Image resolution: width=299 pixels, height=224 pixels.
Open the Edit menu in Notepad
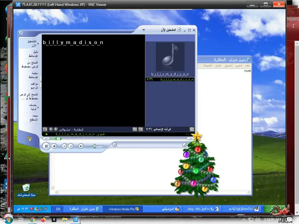pos(239,66)
